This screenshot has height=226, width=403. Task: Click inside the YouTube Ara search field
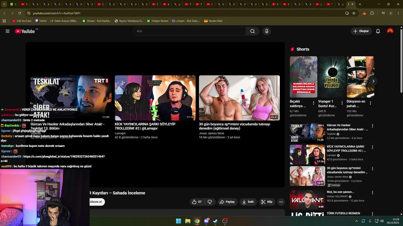(x=190, y=31)
